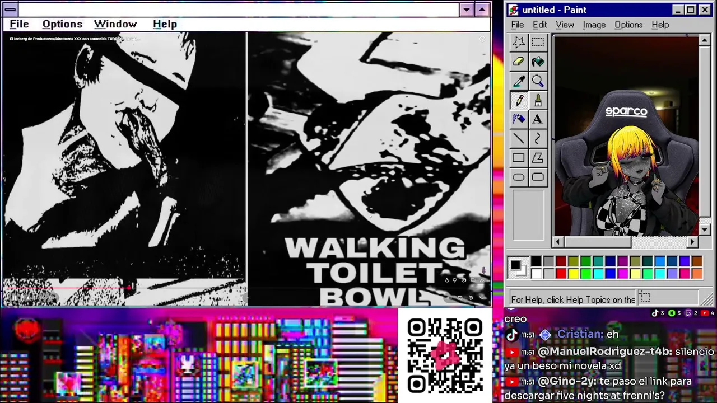Open the system menu box of the left window
Image resolution: width=717 pixels, height=403 pixels.
pyautogui.click(x=10, y=10)
